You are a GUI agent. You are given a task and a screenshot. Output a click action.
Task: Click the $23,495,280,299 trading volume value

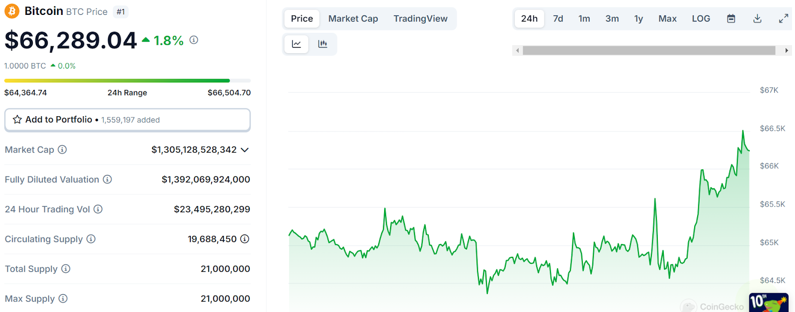[x=212, y=209]
